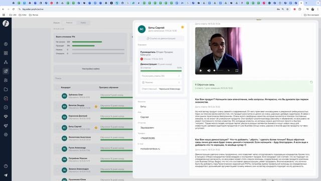
Task: Open candidate Русин Александр
Action: [x=77, y=148]
